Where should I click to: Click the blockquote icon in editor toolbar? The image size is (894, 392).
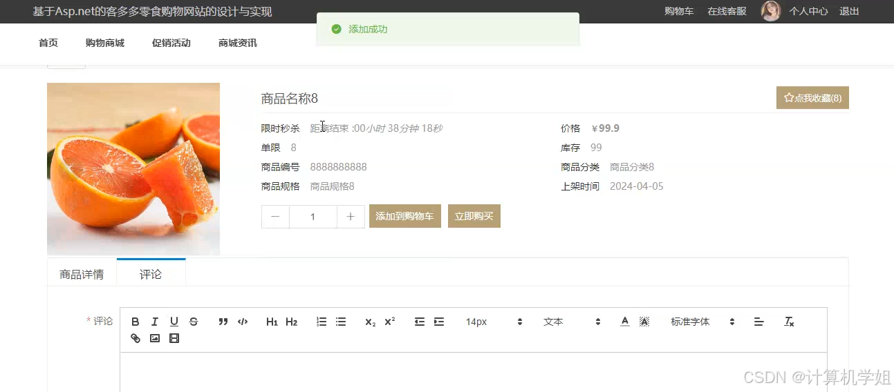[x=223, y=322]
